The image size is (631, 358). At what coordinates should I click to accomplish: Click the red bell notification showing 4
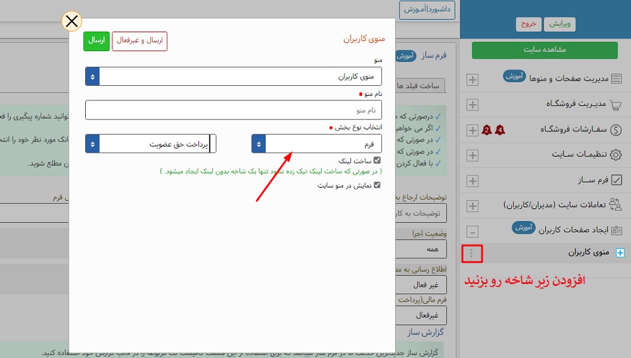pos(500,130)
